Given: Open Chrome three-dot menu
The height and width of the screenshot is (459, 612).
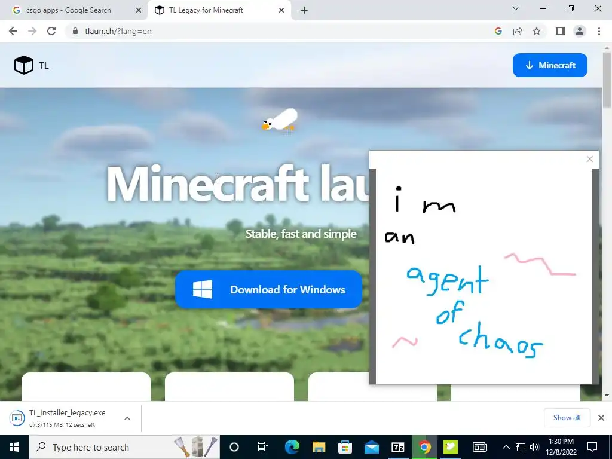Looking at the screenshot, I should [599, 31].
